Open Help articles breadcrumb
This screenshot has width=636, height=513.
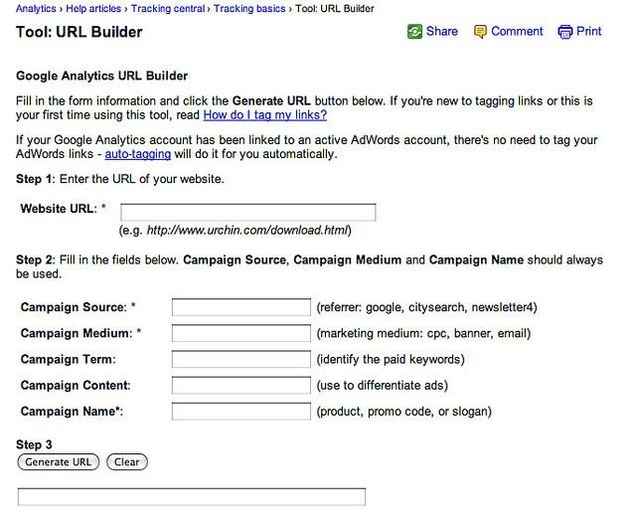pyautogui.click(x=93, y=9)
